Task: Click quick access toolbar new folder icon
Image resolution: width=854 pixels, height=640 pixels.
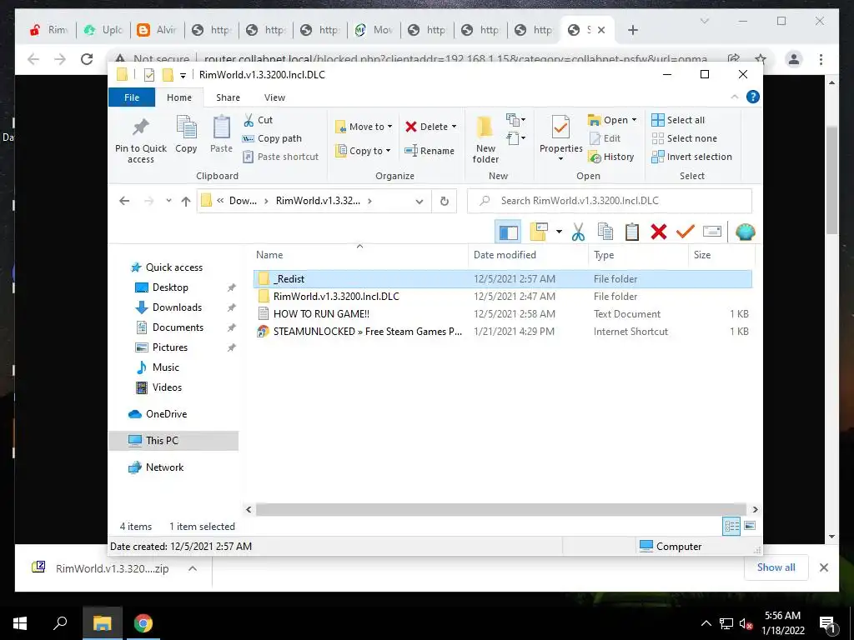Action: (x=168, y=75)
